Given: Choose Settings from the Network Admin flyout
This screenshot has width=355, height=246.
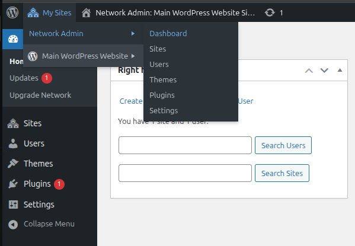Looking at the screenshot, I should point(164,110).
